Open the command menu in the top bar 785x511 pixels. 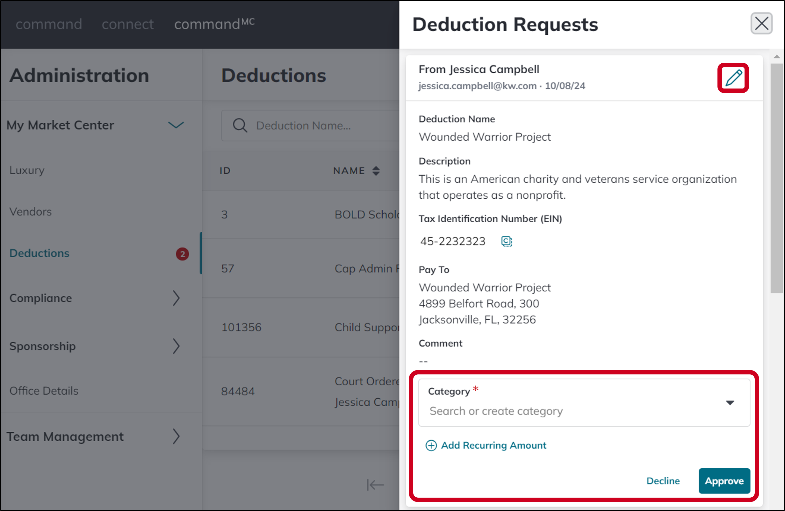click(49, 24)
